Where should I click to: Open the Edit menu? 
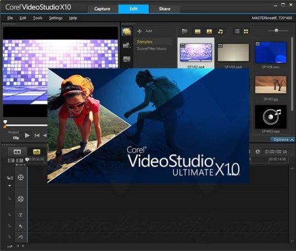tap(23, 18)
